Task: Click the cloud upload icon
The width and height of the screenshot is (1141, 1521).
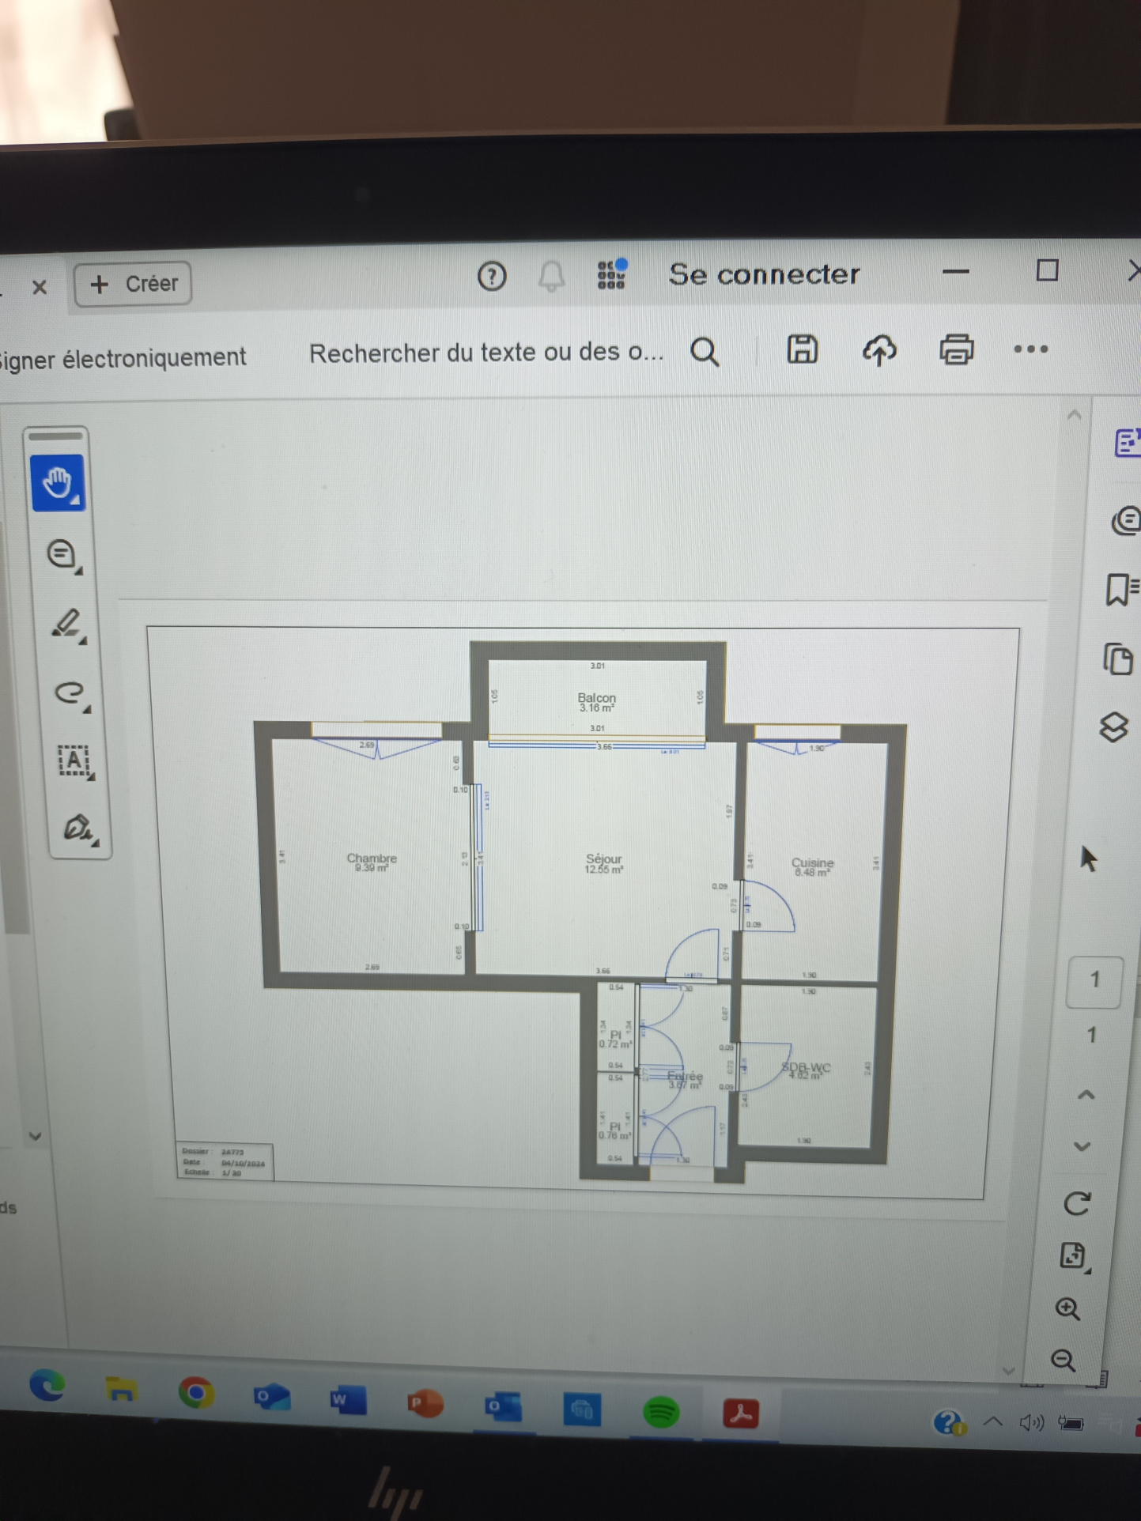Action: tap(879, 349)
